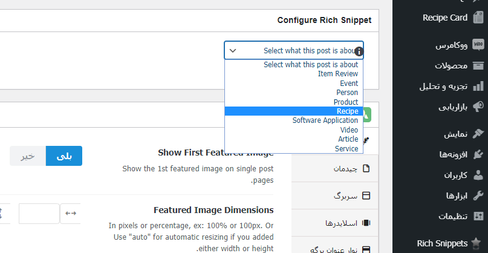Image resolution: width=488 pixels, height=253 pixels.
Task: Select Product from the dropdown
Action: 294,102
